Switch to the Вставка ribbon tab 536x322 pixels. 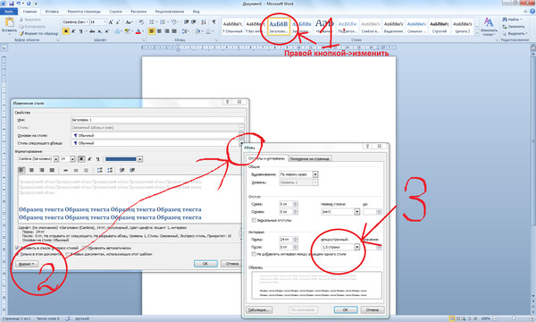[52, 12]
